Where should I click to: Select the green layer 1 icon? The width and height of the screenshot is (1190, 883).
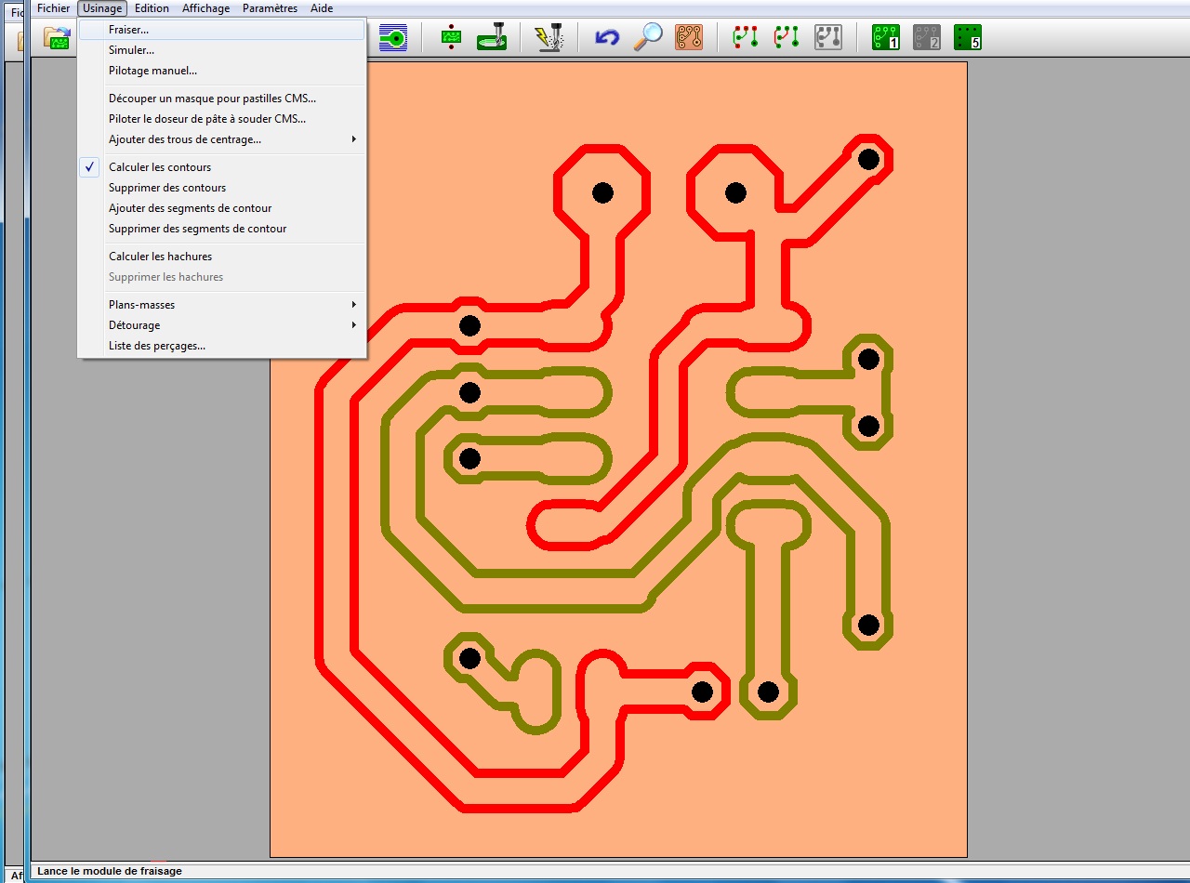[885, 37]
